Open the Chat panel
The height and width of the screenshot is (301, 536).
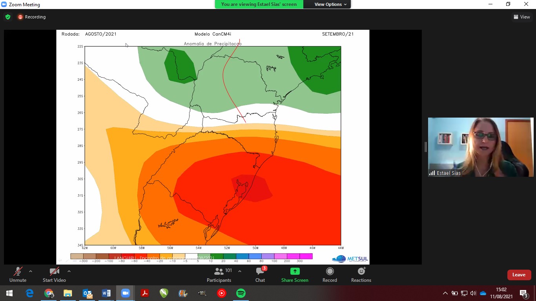tap(260, 275)
